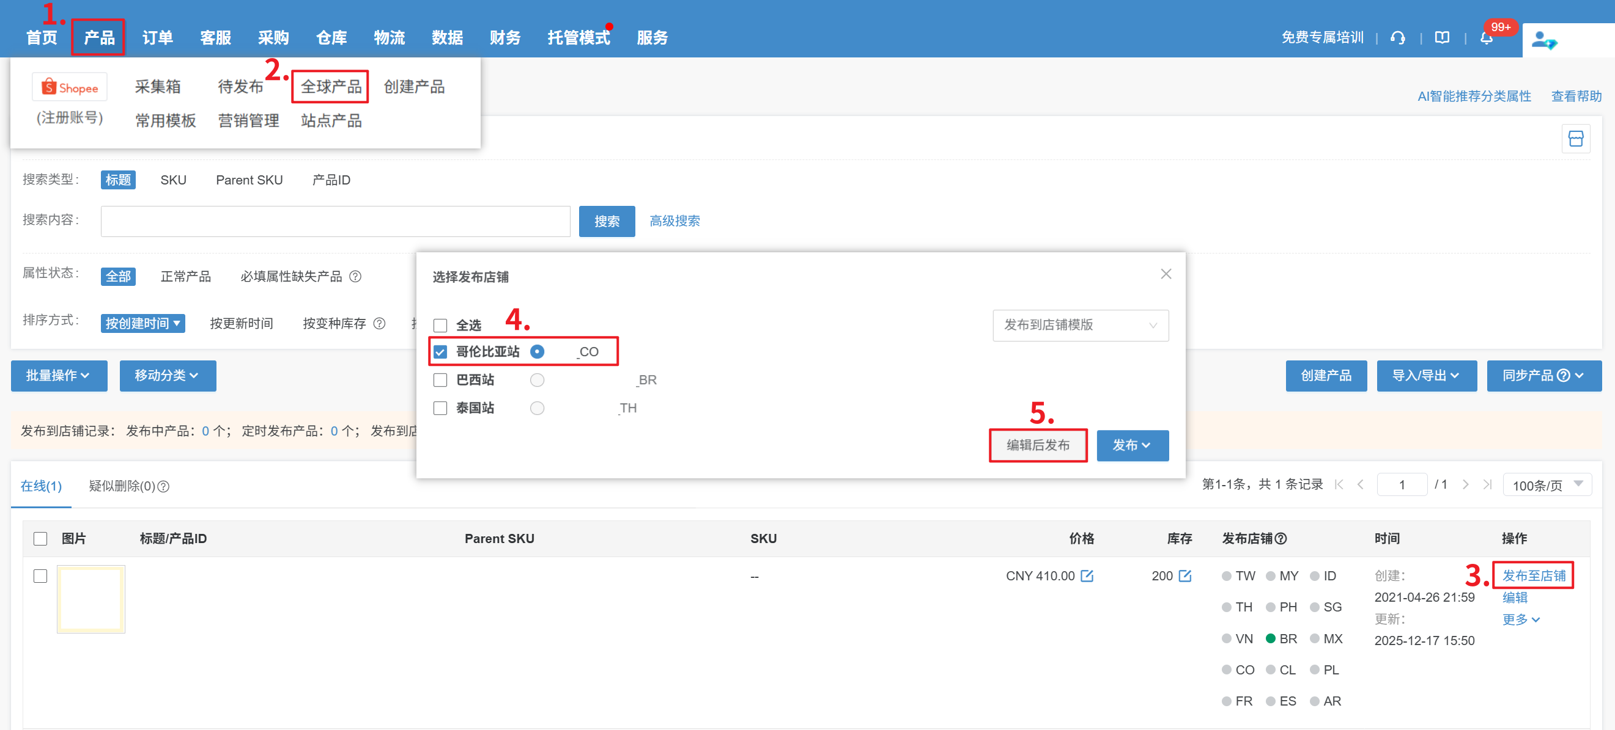
Task: Switch to the 疑似删除(0) tab
Action: pyautogui.click(x=128, y=486)
